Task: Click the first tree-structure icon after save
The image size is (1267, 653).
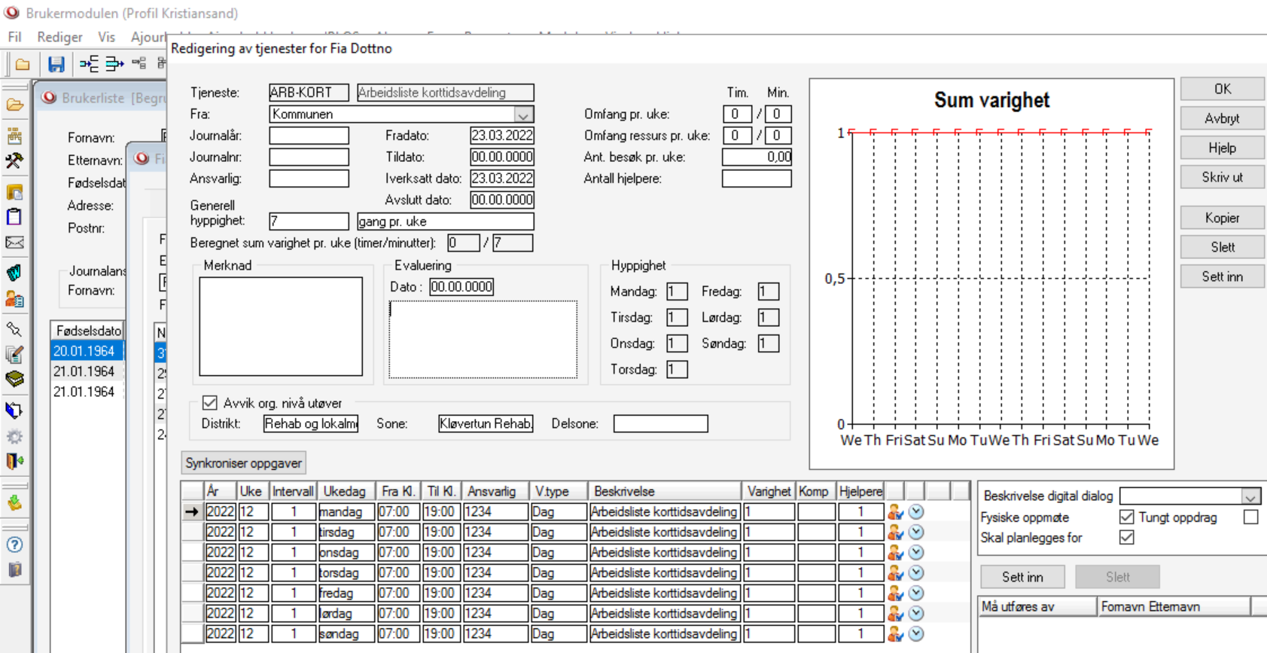Action: [x=89, y=64]
